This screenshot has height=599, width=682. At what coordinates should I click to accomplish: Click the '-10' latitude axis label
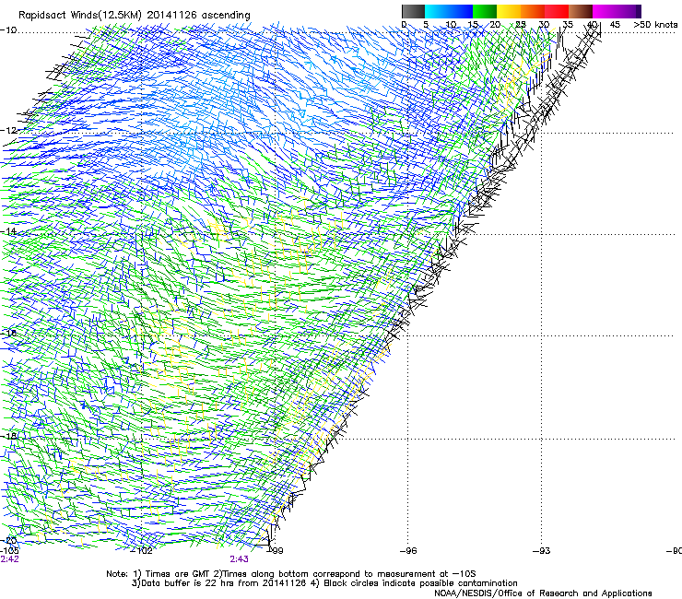pos(8,30)
